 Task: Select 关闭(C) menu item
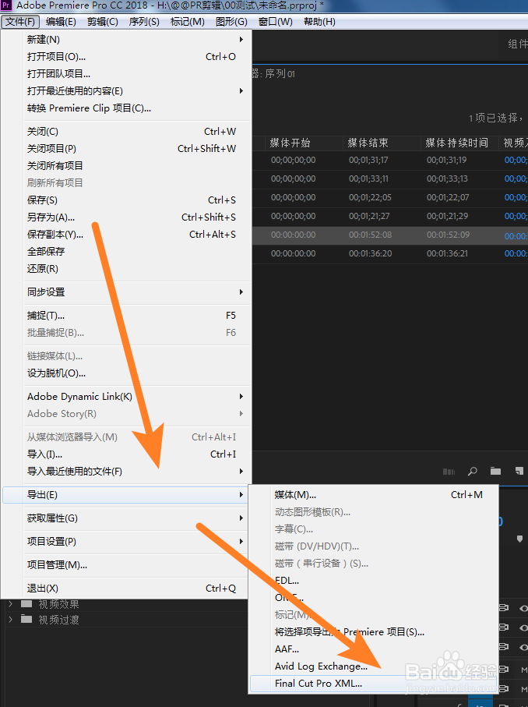coord(125,131)
